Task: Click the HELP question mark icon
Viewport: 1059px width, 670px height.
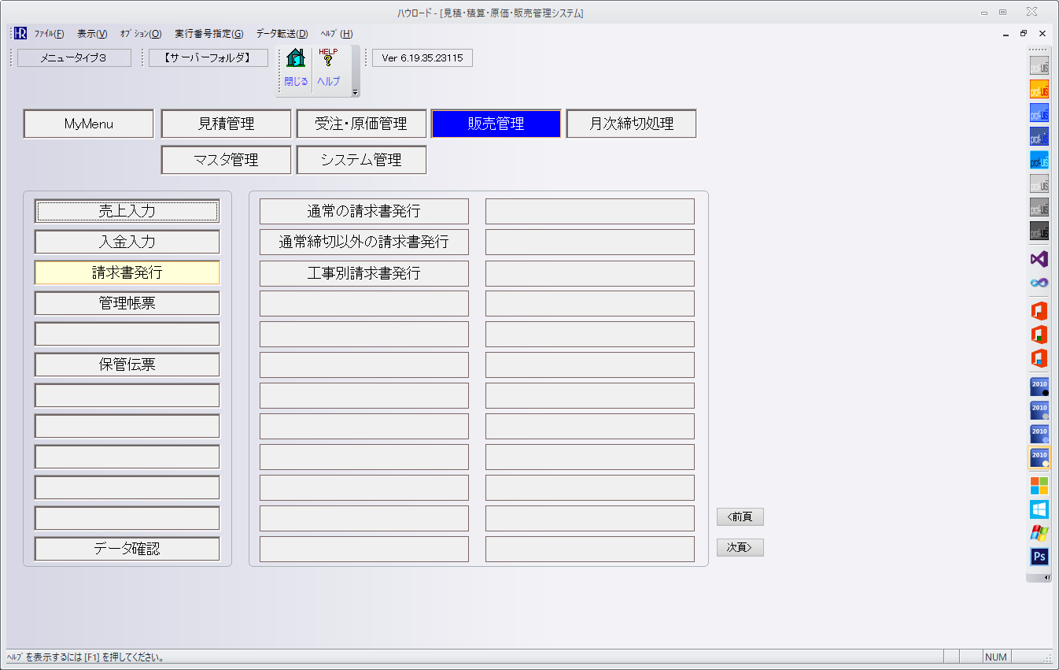Action: (x=328, y=59)
